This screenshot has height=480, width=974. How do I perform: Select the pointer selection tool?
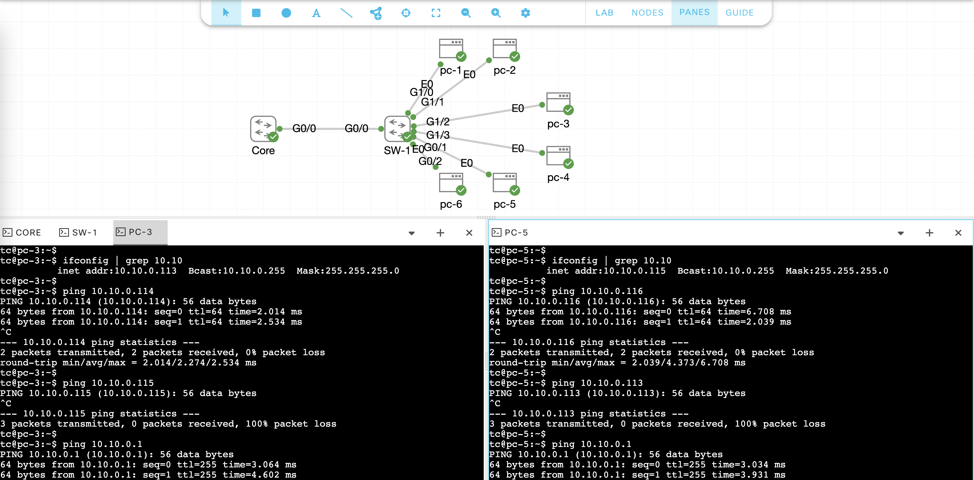(226, 13)
